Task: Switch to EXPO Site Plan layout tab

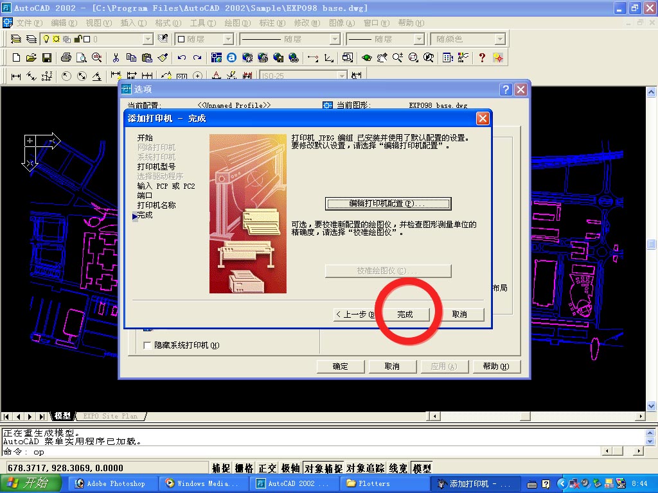Action: (x=111, y=416)
